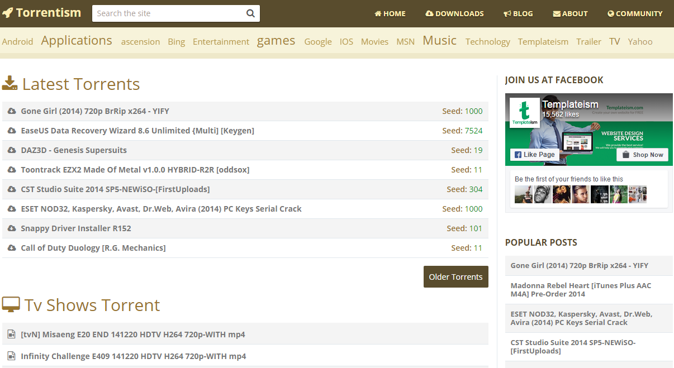
Task: Select the MSN tag
Action: [406, 41]
